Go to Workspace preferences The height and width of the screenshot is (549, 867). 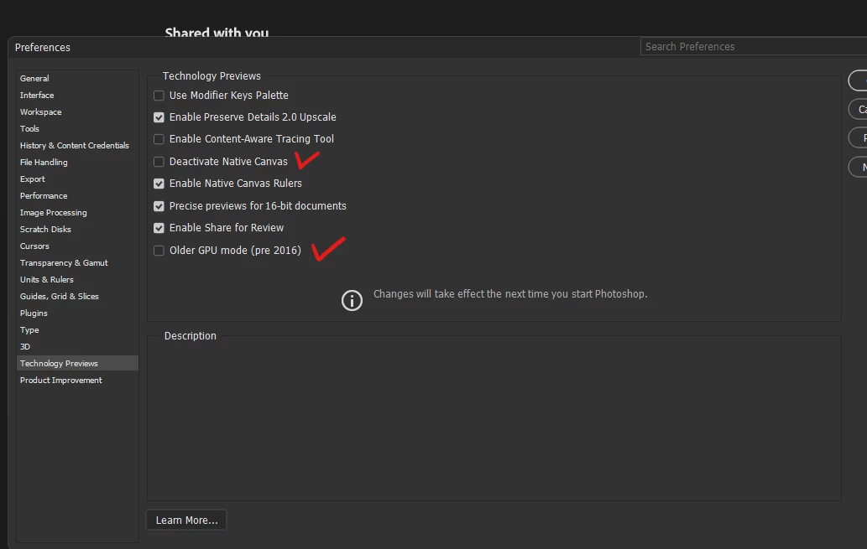click(77, 112)
